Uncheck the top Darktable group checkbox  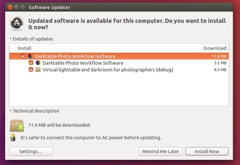click(x=23, y=56)
